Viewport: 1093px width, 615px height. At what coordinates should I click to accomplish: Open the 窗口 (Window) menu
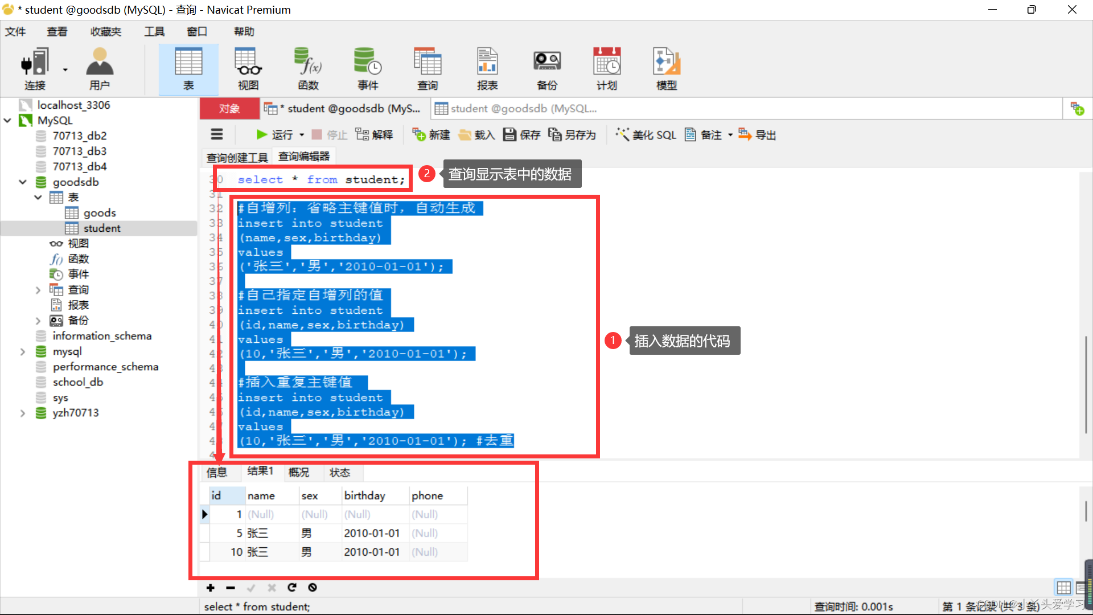tap(197, 31)
